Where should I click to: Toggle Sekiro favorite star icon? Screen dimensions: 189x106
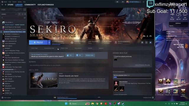(x=150, y=42)
